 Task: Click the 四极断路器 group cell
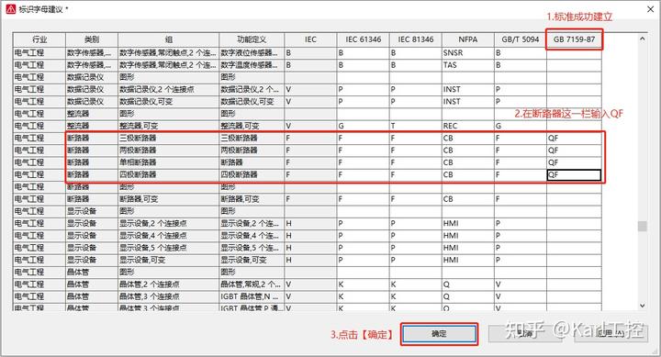point(168,174)
